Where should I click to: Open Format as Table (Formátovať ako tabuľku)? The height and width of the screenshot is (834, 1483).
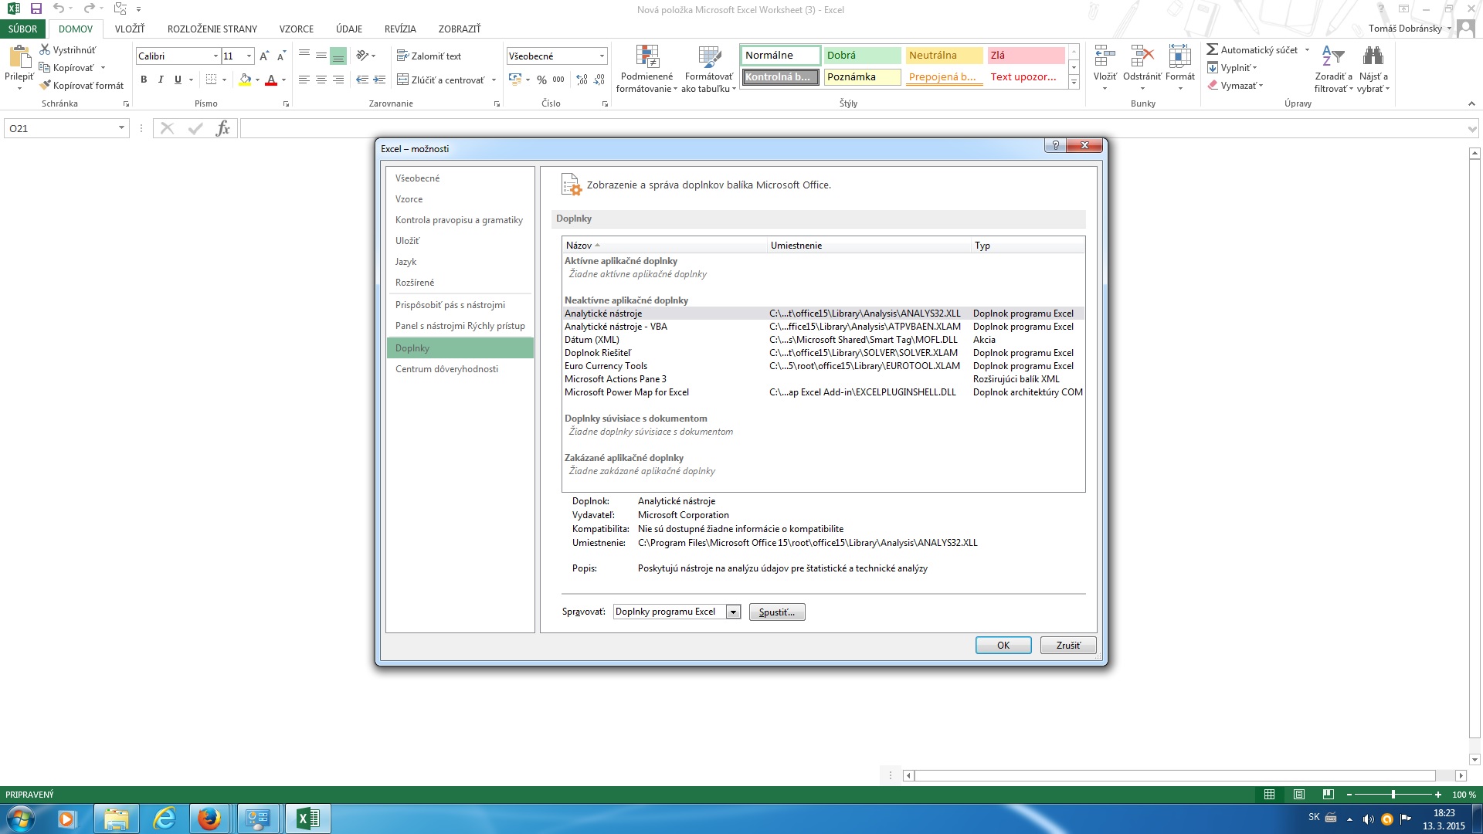[x=708, y=69]
